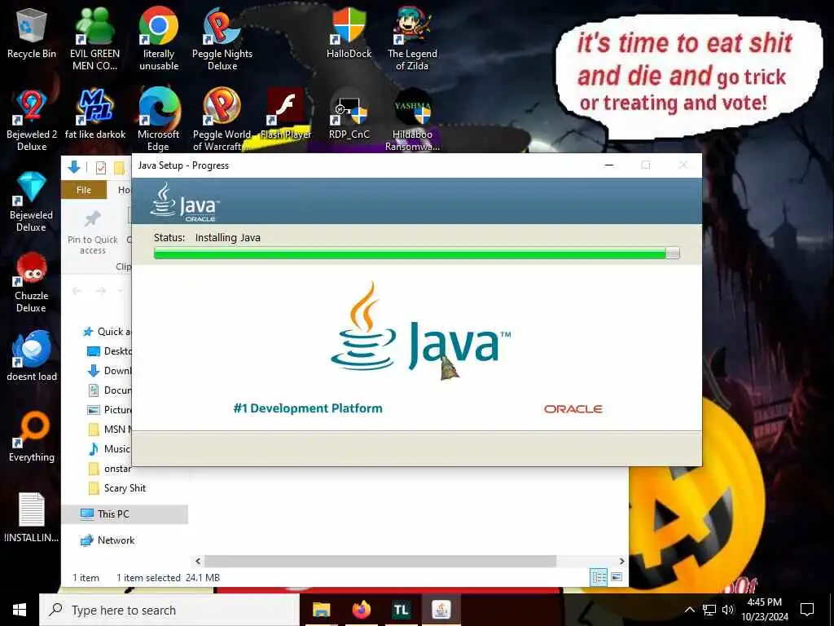Select Documents folder in Explorer sidebar
834x626 pixels.
[109, 390]
